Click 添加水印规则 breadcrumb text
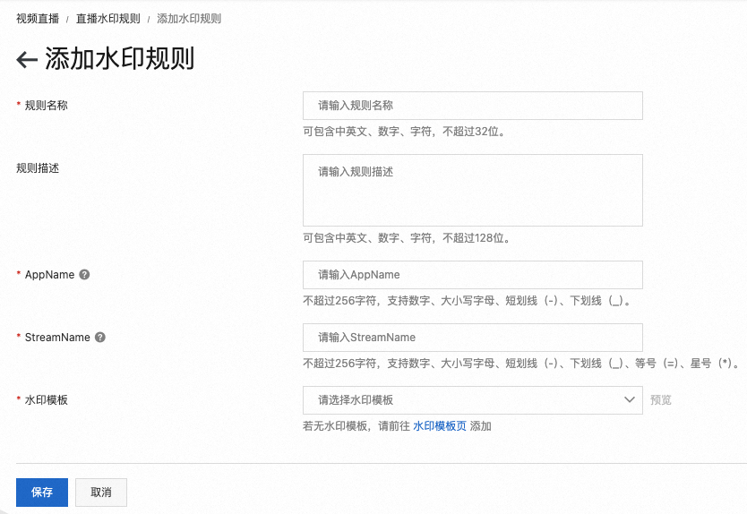The height and width of the screenshot is (514, 747). 189,19
